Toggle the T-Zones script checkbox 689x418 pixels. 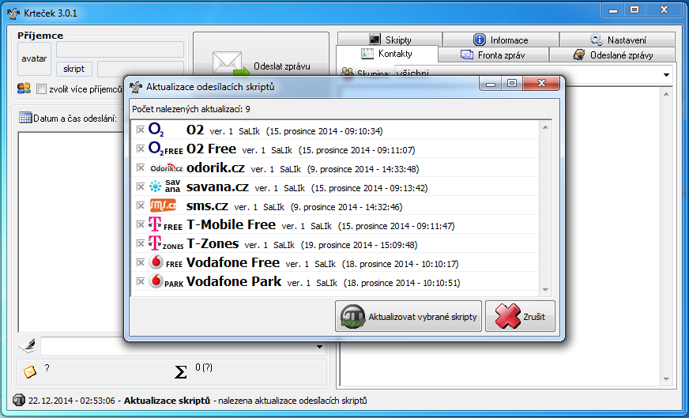click(140, 244)
